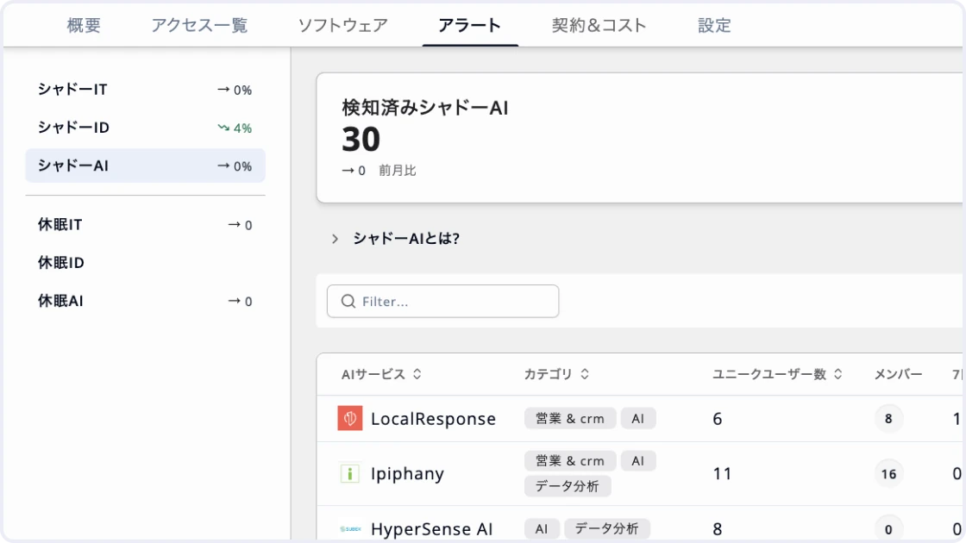The width and height of the screenshot is (966, 543).
Task: Click 営業 & crm tag in LocalResponse row
Action: [570, 419]
